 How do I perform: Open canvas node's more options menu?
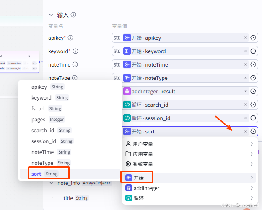tap(35, 56)
